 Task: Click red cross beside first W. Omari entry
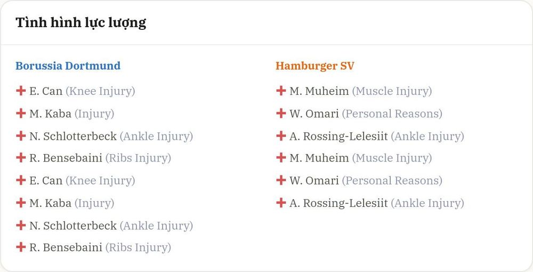[x=281, y=113]
